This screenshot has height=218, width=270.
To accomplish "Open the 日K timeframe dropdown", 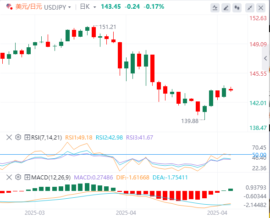I will (x=94, y=7).
